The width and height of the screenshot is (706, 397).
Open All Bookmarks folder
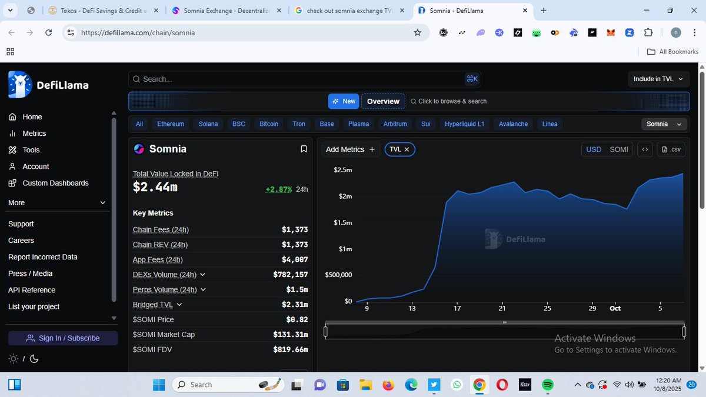(x=672, y=52)
